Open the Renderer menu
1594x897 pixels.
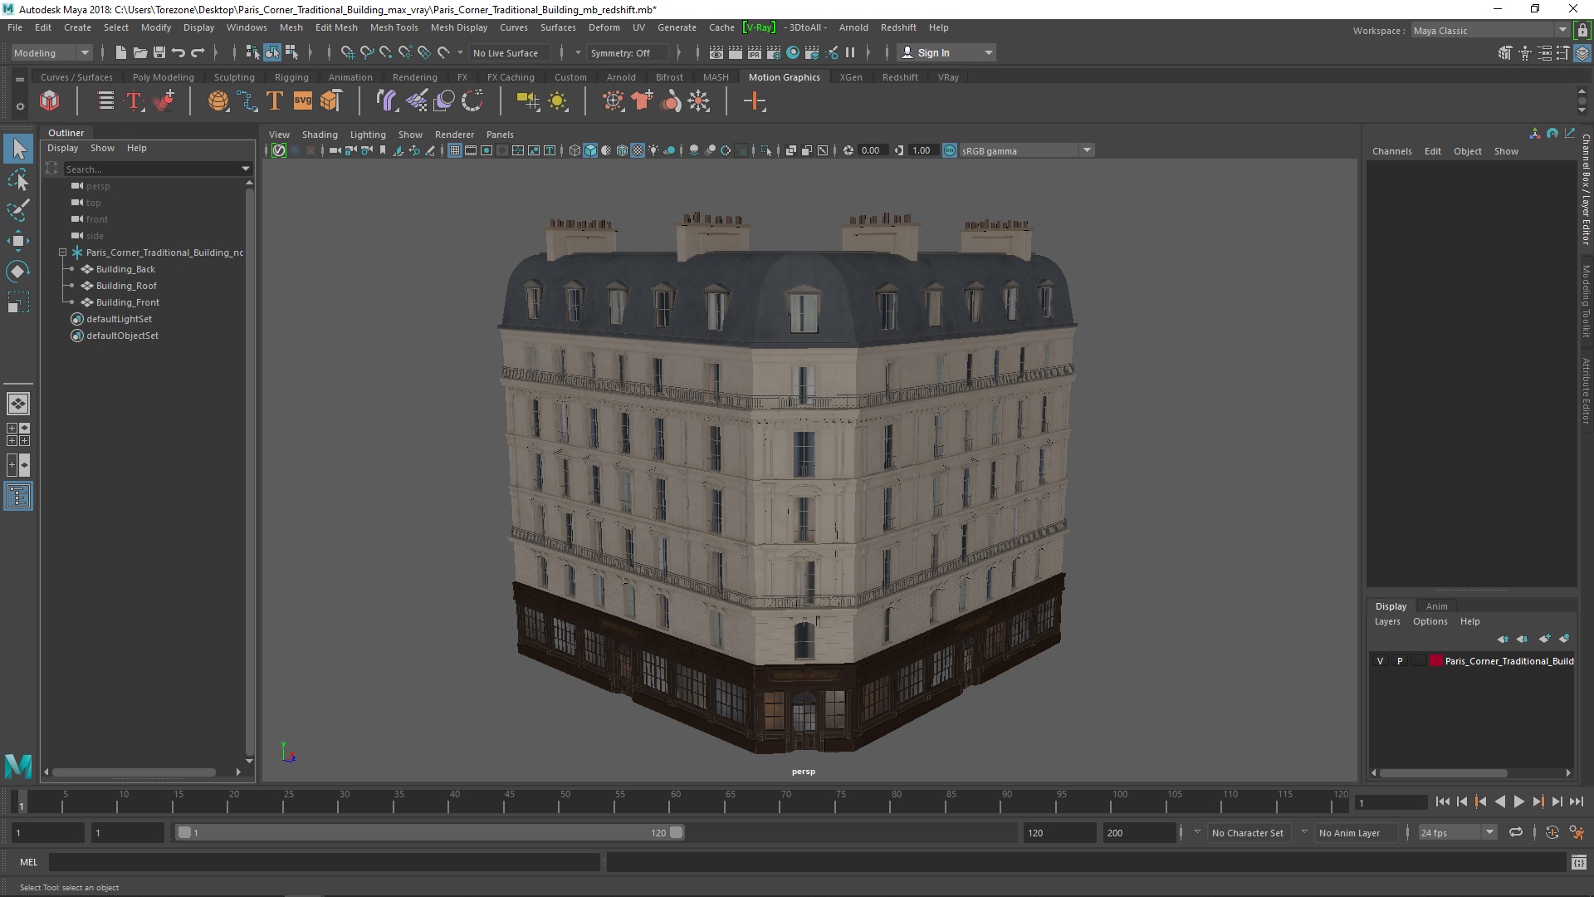pyautogui.click(x=452, y=134)
